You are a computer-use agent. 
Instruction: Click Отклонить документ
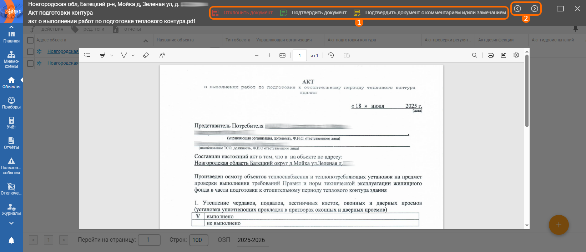tap(243, 12)
